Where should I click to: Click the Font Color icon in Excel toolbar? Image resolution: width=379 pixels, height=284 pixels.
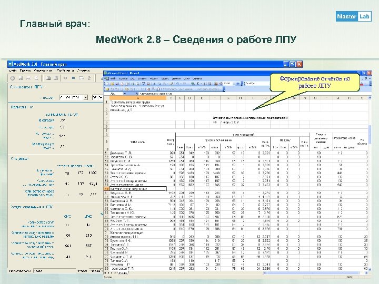[362, 84]
